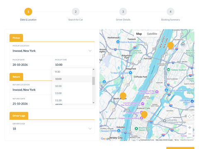Click the Fort Lee map label
The image size is (199, 149).
148,58
